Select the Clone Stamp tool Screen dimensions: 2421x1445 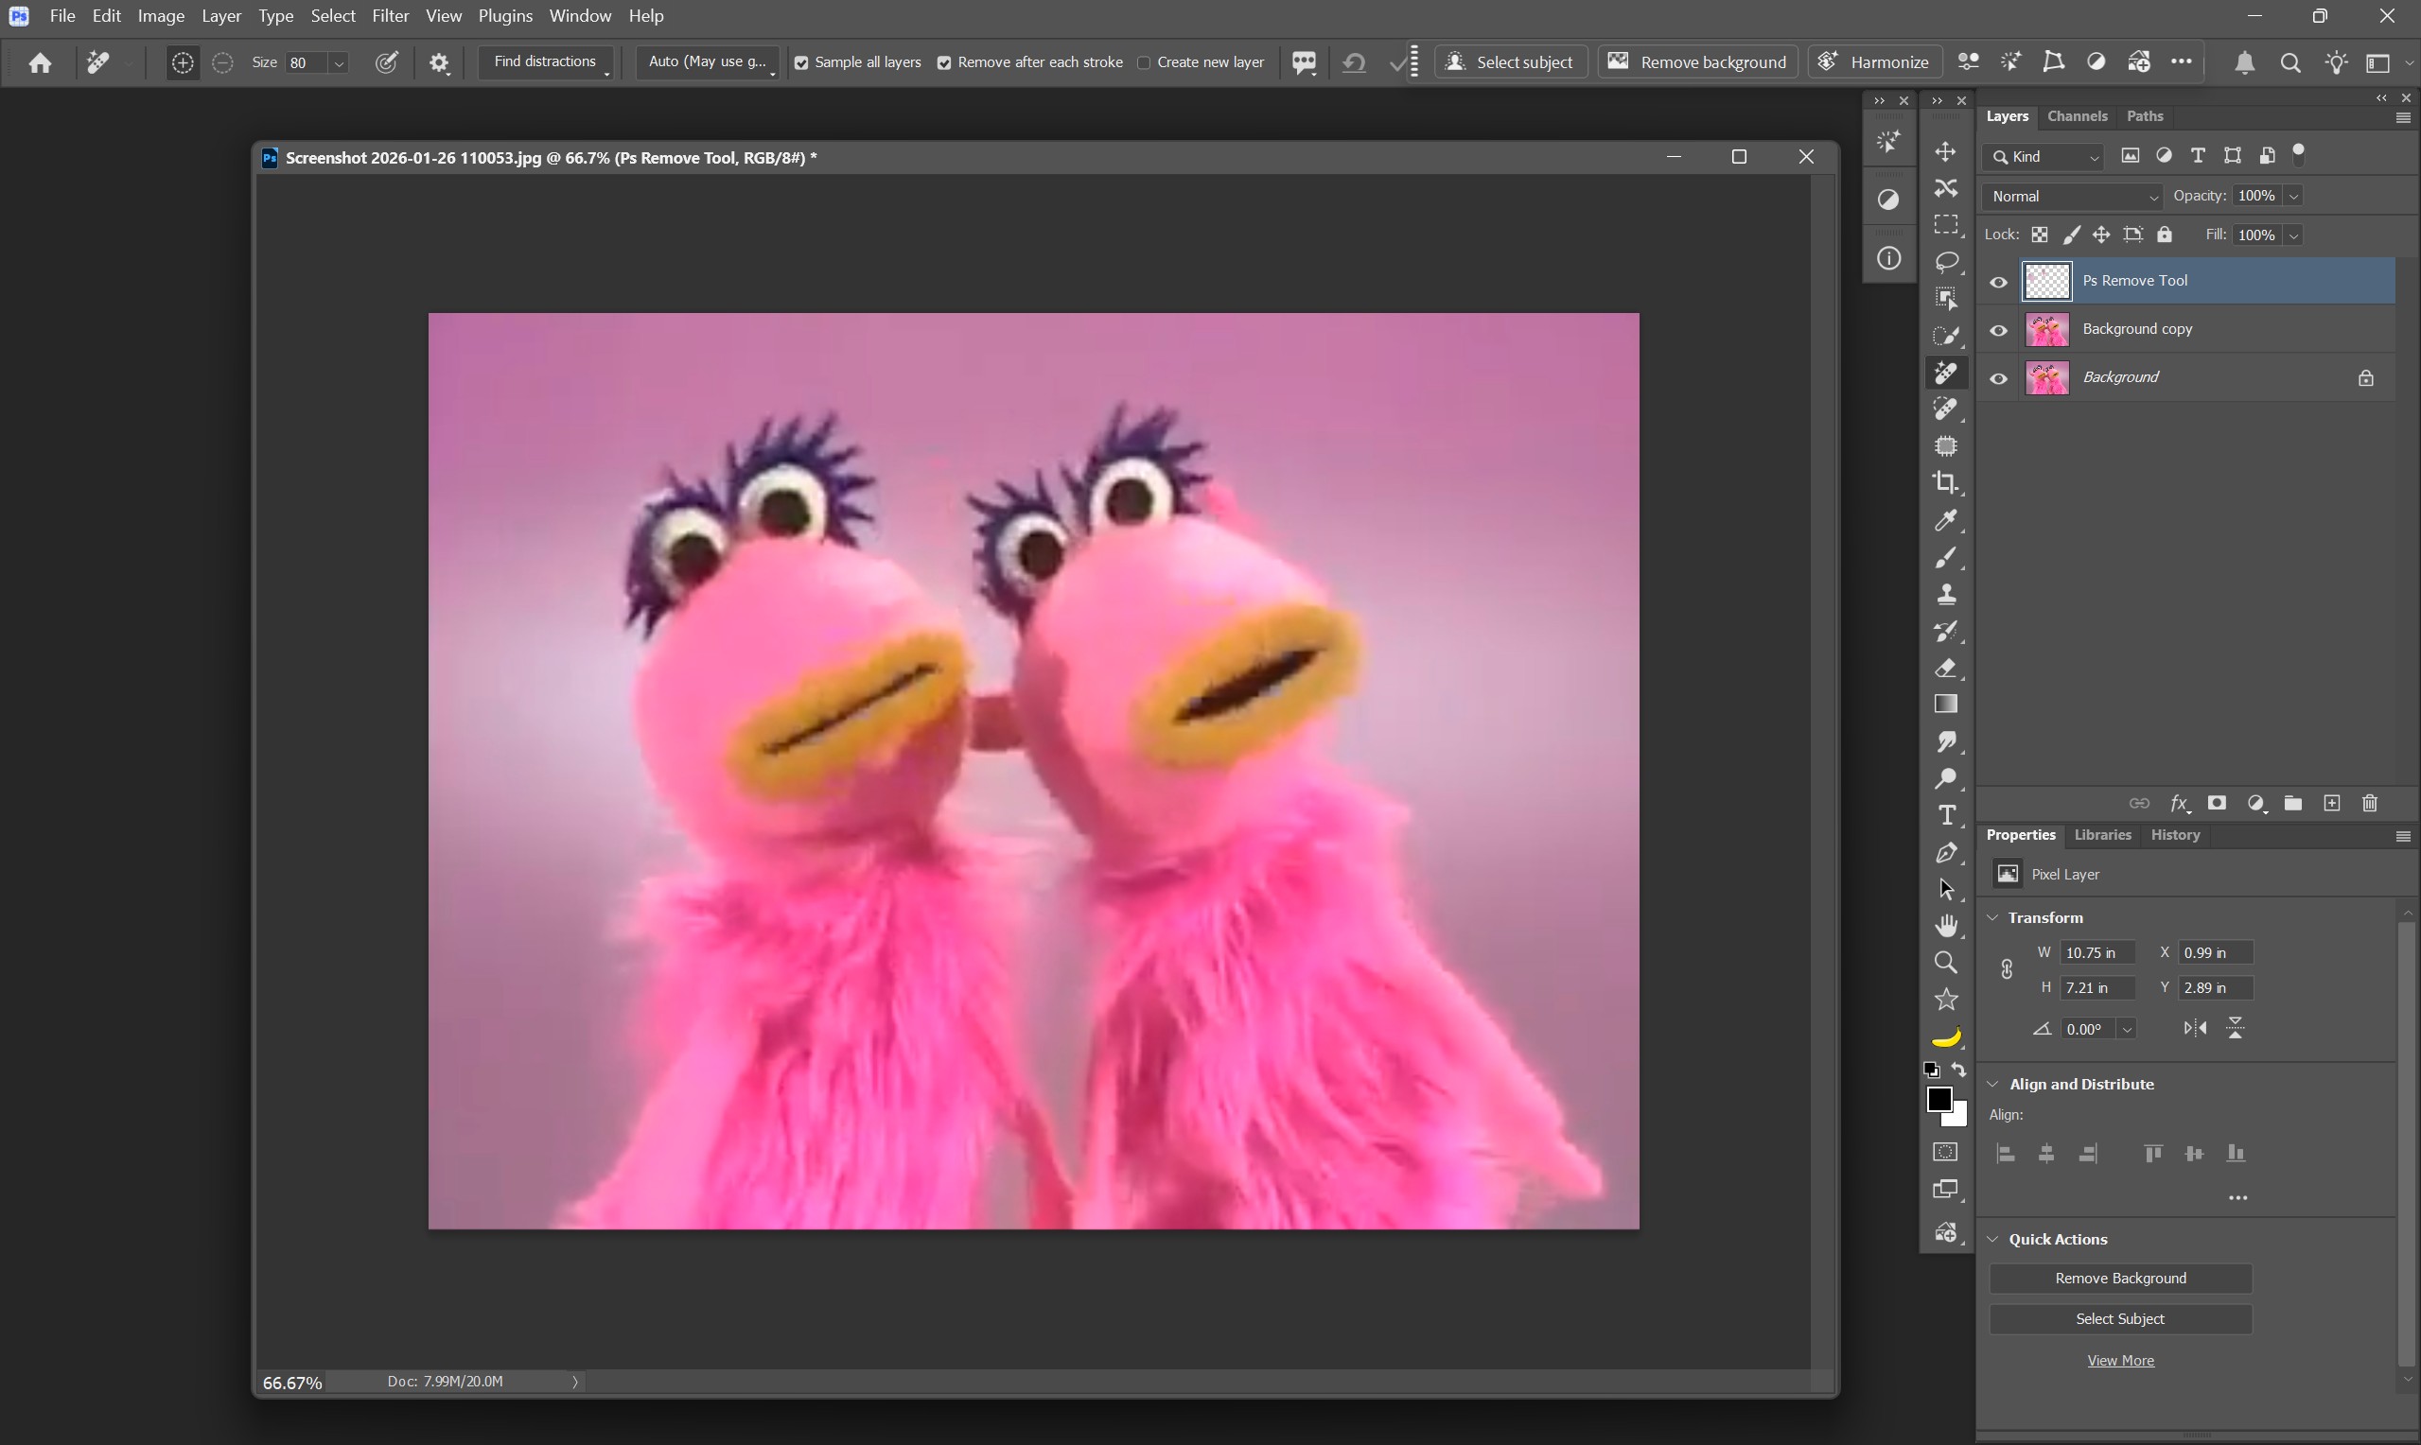point(1945,594)
